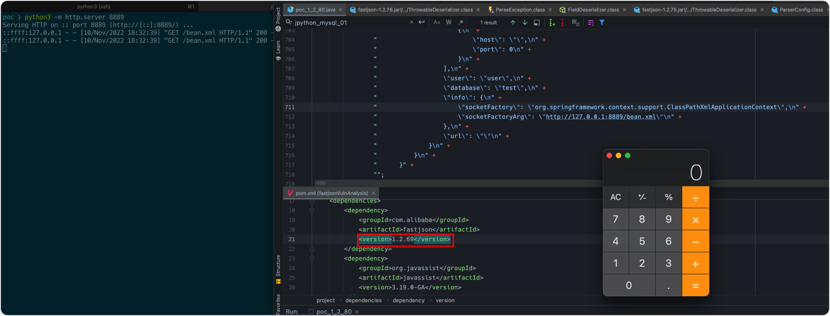Jump to previous search occurrence

click(512, 22)
